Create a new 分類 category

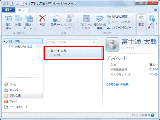click(x=18, y=21)
